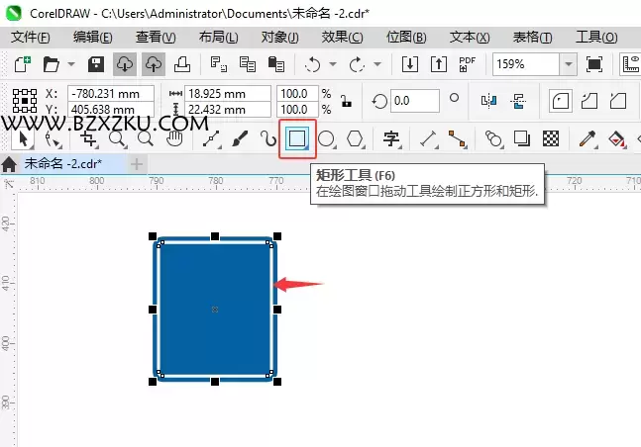Click the vertical scale 100.0 field
Viewport: 641px width, 447px height.
click(297, 110)
